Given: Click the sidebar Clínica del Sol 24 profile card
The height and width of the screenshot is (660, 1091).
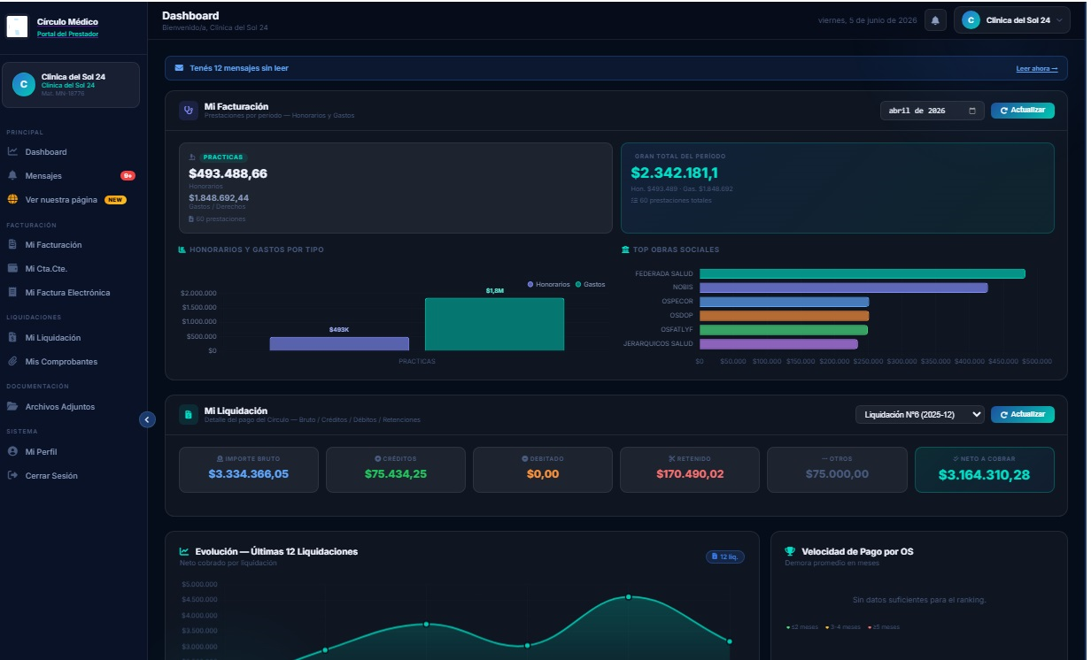Looking at the screenshot, I should (x=71, y=84).
